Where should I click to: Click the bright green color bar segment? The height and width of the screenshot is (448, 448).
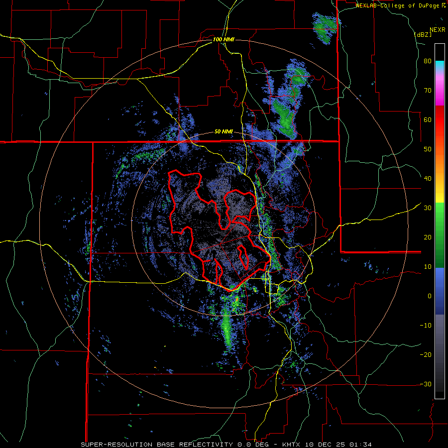click(x=440, y=213)
